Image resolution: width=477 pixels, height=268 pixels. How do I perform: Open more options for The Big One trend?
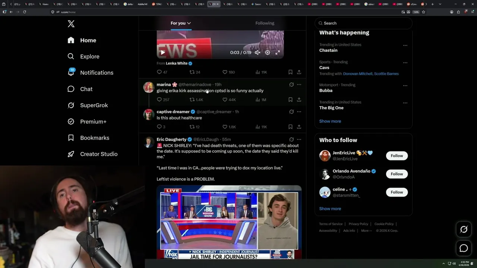click(x=405, y=103)
